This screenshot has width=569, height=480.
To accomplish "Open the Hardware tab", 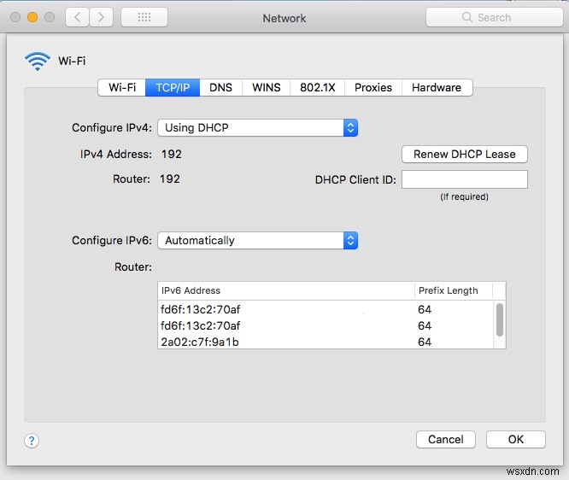I will [437, 87].
